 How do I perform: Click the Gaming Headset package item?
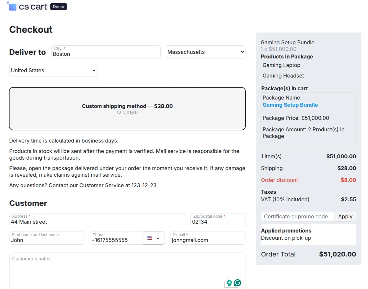(283, 76)
